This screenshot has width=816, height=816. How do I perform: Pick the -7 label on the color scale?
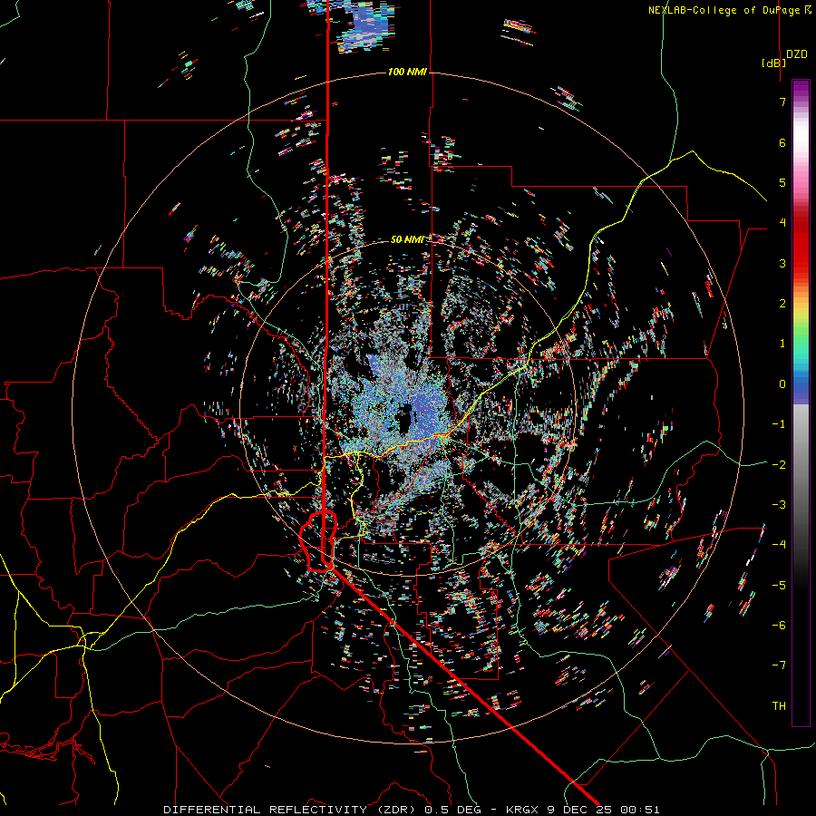pyautogui.click(x=779, y=665)
